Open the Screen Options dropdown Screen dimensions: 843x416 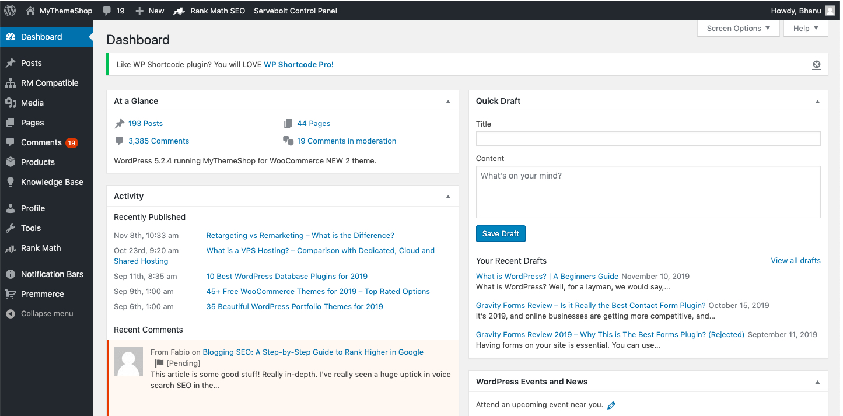point(738,28)
